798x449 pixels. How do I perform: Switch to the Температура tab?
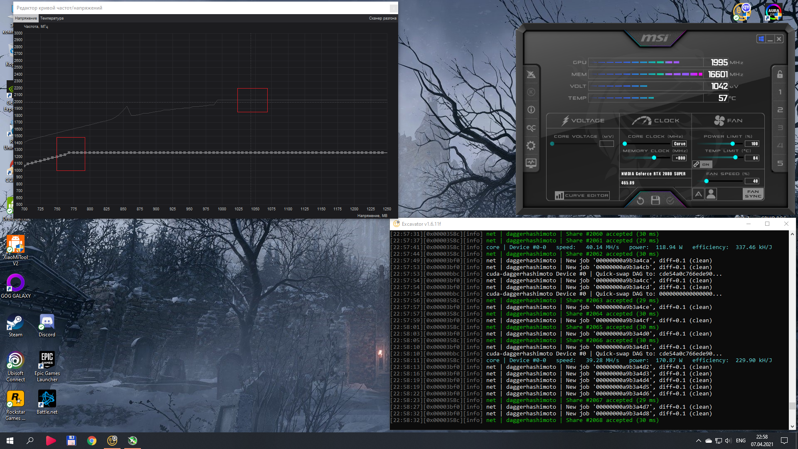tap(52, 18)
